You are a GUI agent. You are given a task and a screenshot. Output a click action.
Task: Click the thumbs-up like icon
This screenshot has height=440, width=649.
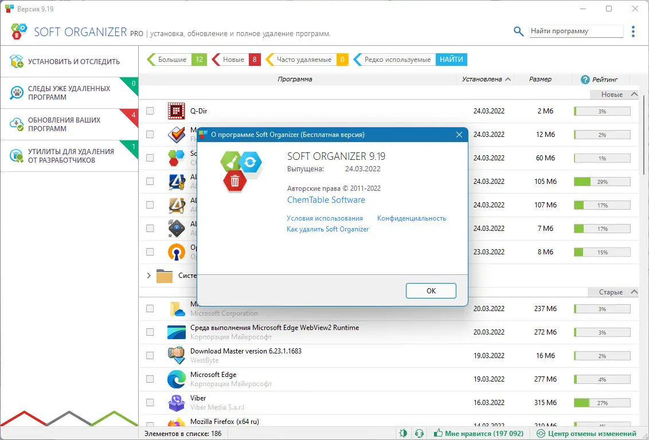[438, 433]
